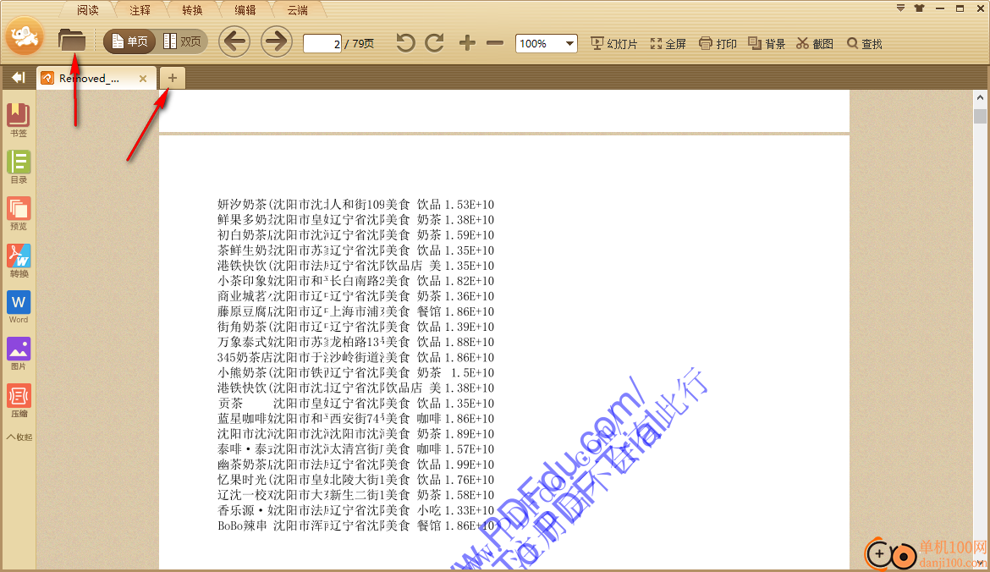990x572 pixels.
Task: Open the 注释 tab
Action: click(x=140, y=10)
